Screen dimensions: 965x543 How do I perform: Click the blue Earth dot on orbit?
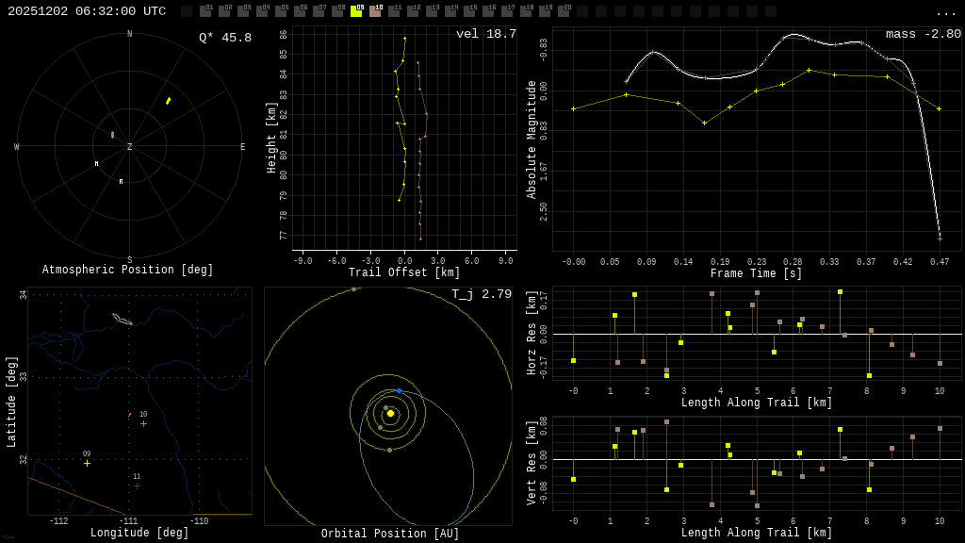point(399,390)
